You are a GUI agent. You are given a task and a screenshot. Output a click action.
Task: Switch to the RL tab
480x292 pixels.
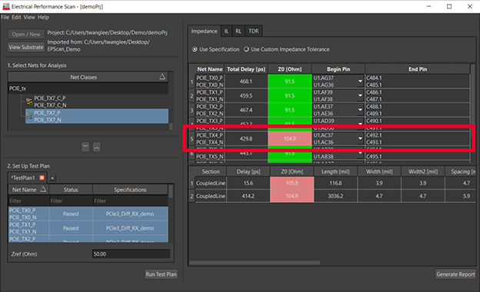238,32
